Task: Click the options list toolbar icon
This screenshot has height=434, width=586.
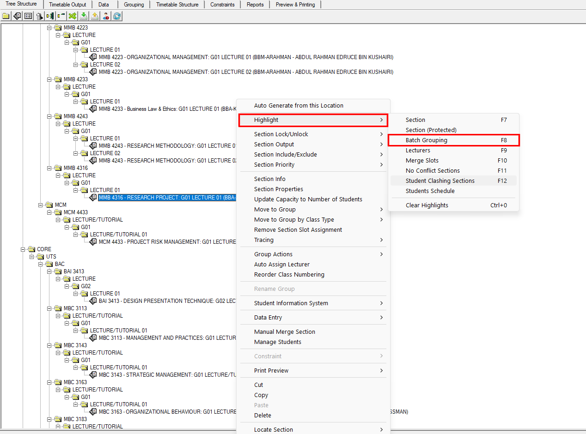Action: tap(28, 16)
